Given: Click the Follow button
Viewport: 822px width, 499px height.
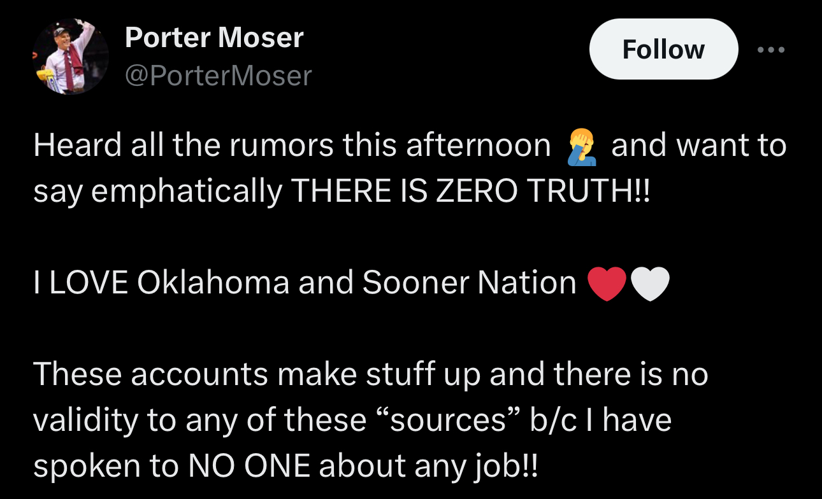Looking at the screenshot, I should [x=663, y=49].
